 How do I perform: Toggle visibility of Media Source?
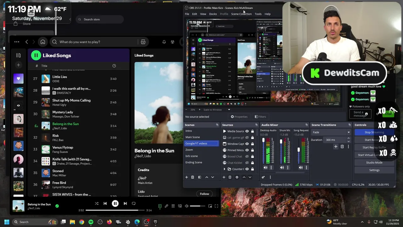pos(247,131)
